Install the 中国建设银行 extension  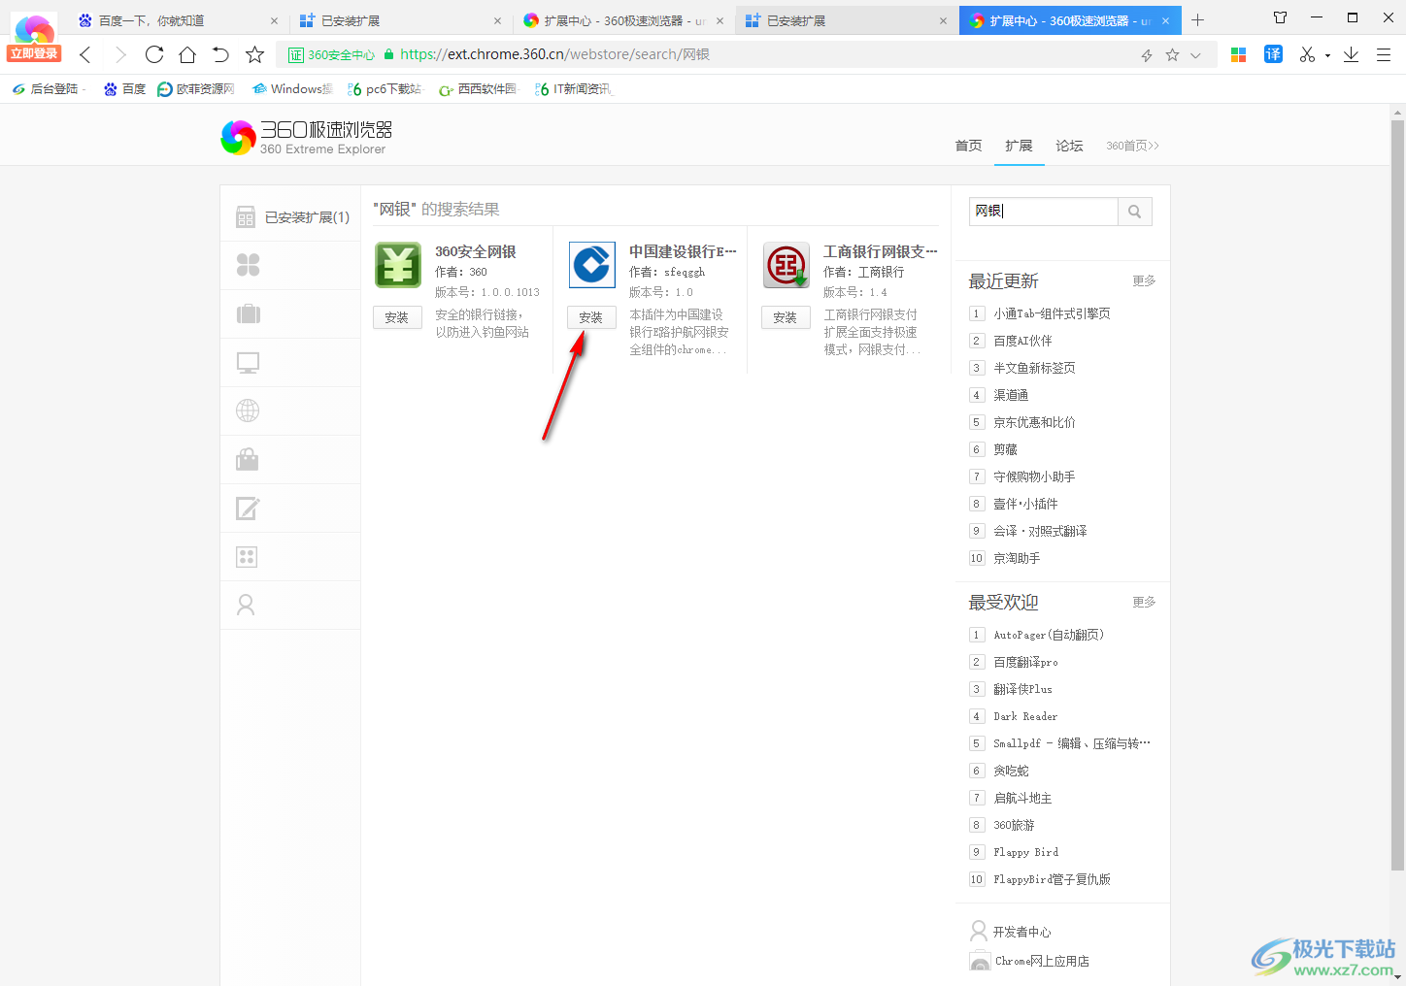tap(591, 317)
